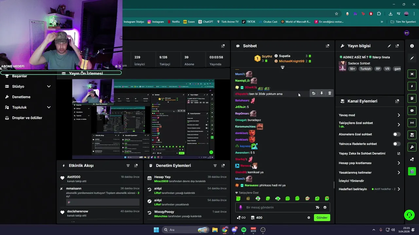Click the screen-capture icon in right sidebar

(x=412, y=74)
